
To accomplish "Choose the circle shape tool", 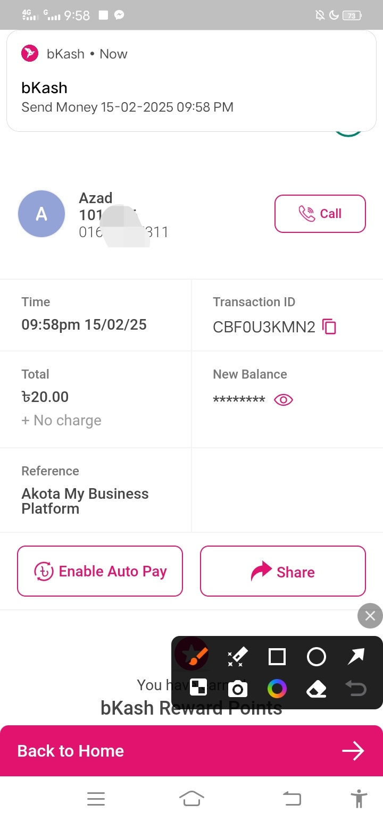I will (x=317, y=657).
